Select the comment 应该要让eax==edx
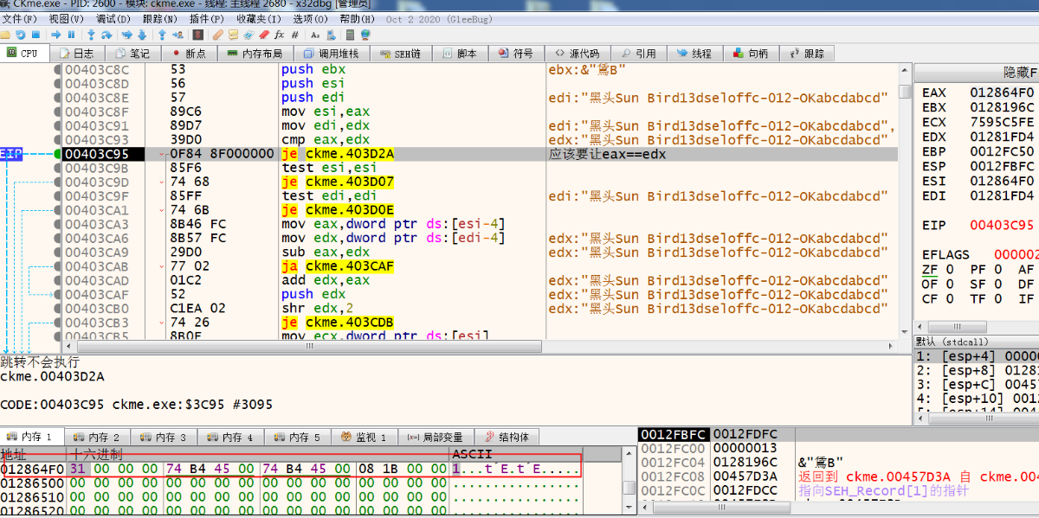Viewport: 1039px width, 518px height. coord(607,154)
